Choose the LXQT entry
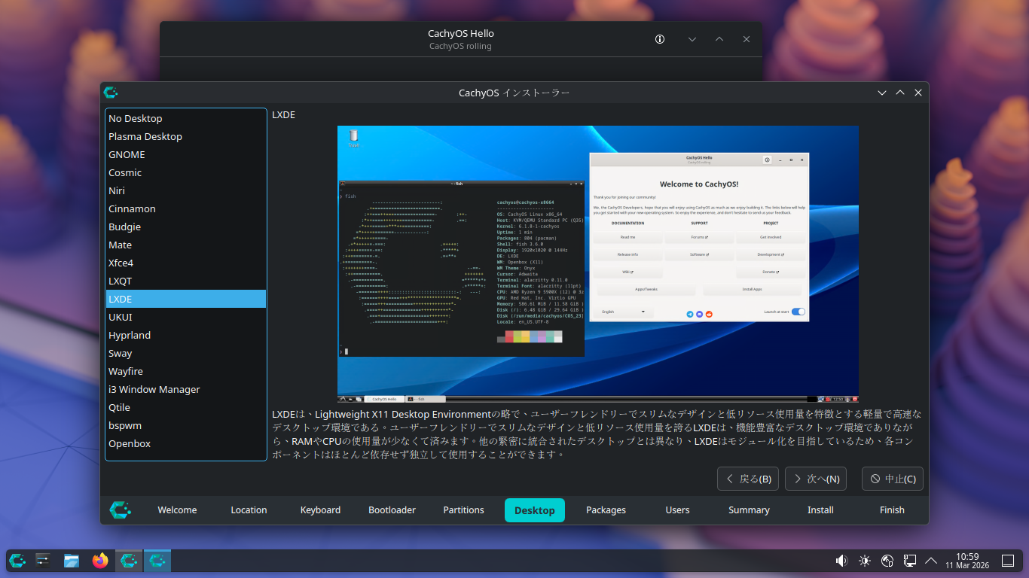This screenshot has width=1029, height=578. [x=185, y=281]
